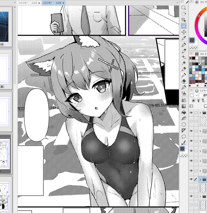
Task: Close the シロコ本 5/28 tab dot
Action: tap(63, 3)
